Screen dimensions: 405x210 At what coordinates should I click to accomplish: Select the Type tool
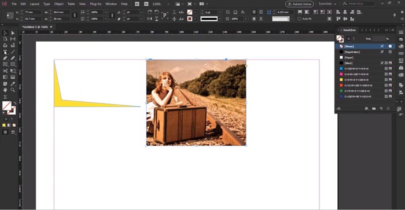point(5,52)
